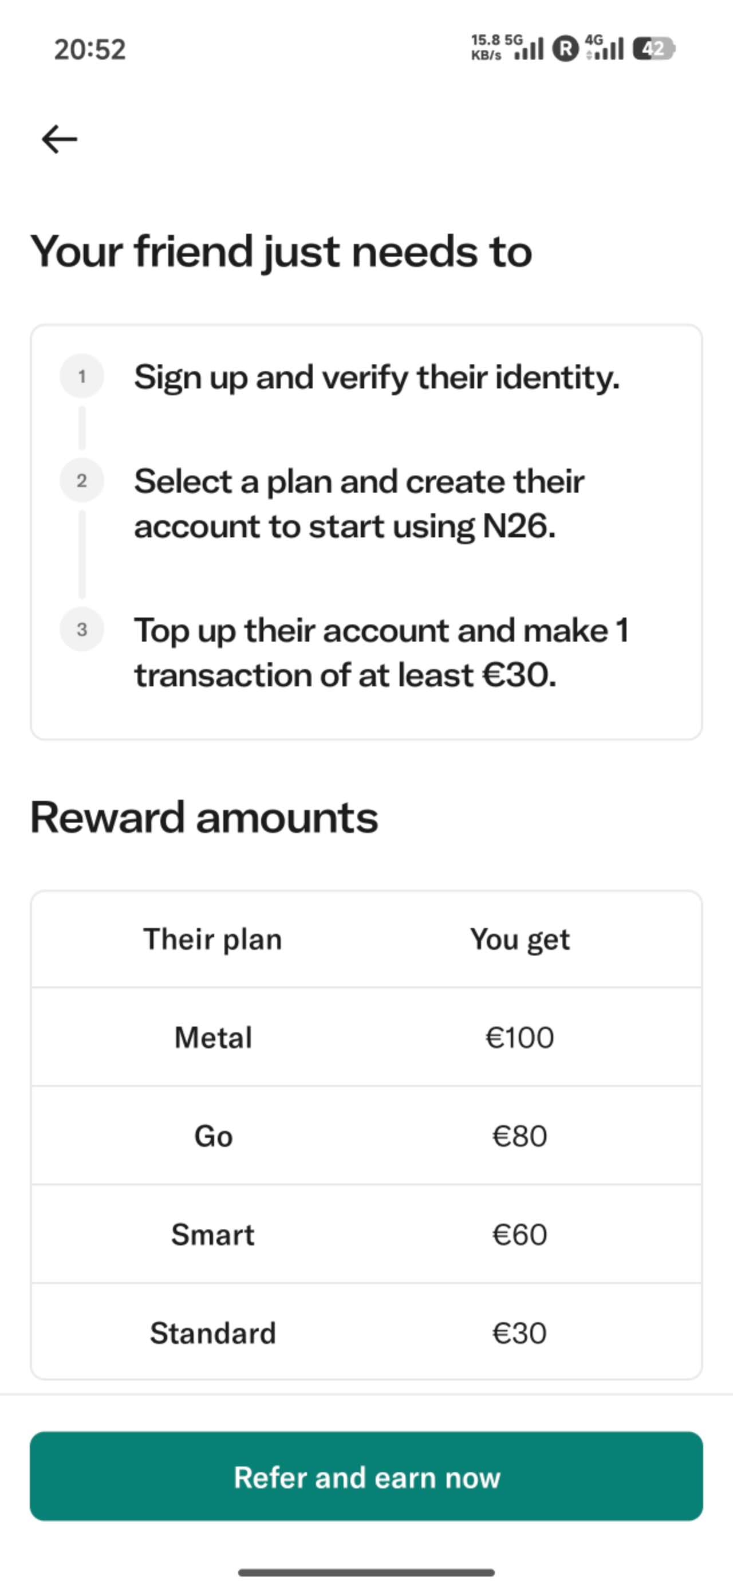Tap the 'Top up their account' step text
Screen dimensions: 733x1588
(x=381, y=652)
